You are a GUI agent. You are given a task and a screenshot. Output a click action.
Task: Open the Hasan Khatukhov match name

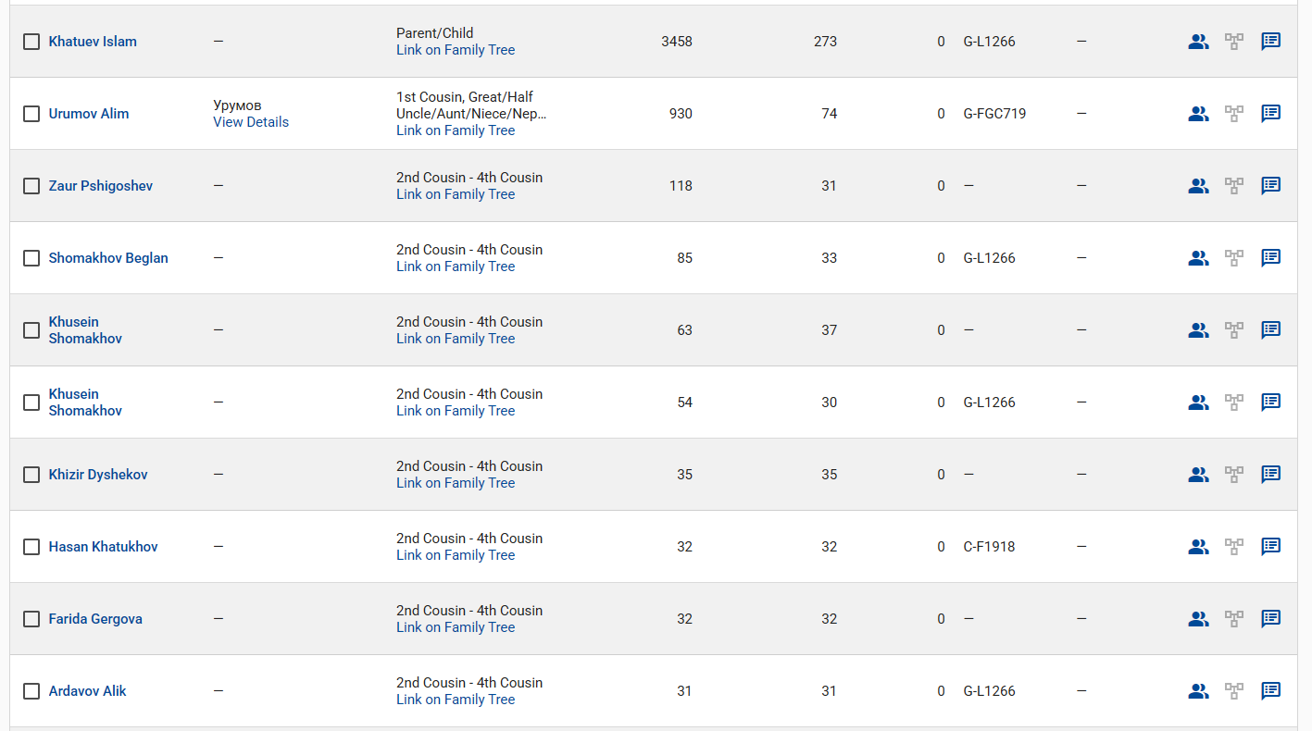point(103,547)
